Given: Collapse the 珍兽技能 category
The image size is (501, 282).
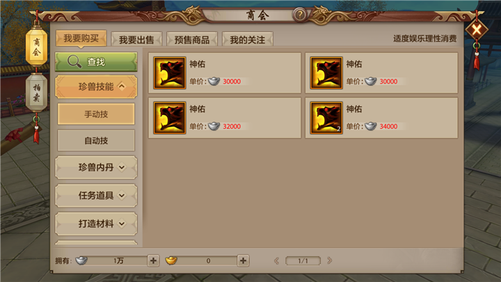Looking at the screenshot, I should click(96, 86).
